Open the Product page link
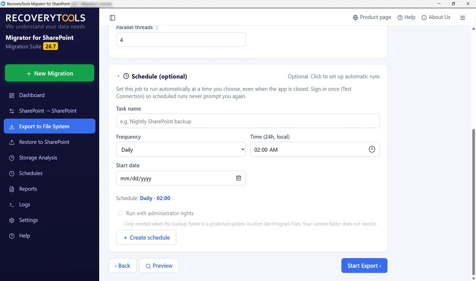 tap(372, 17)
